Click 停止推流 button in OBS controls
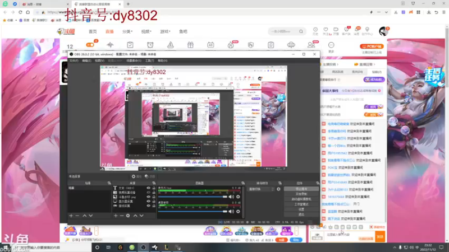449x252 pixels. pos(301,189)
